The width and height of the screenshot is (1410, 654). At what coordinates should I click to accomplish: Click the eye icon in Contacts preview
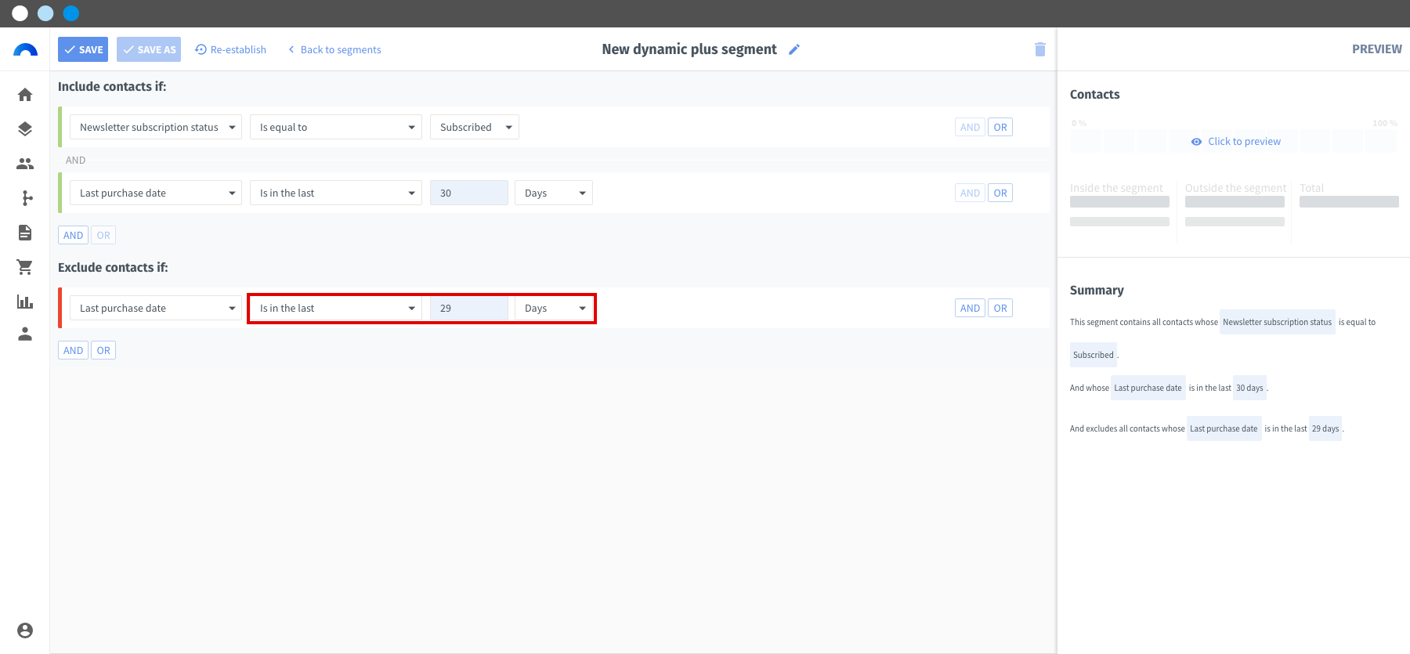(1196, 142)
